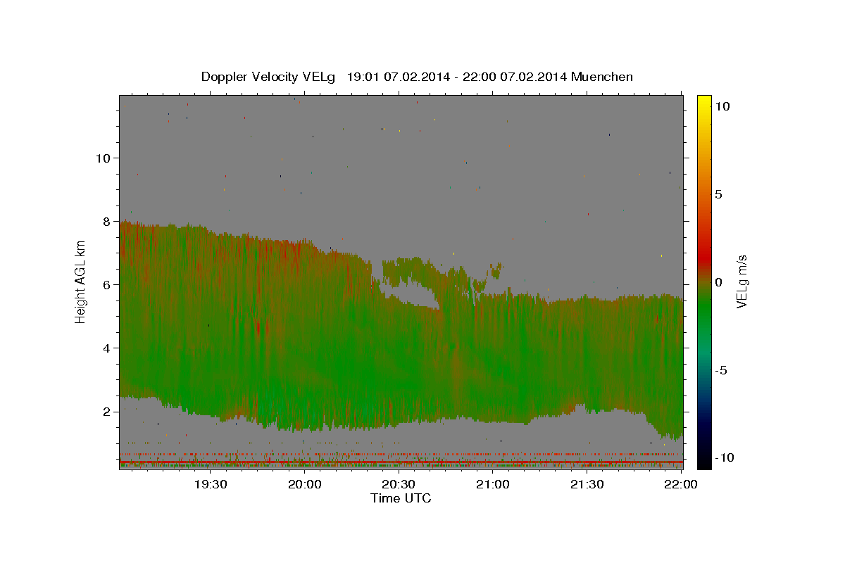The image size is (845, 563).
Task: Click the colorbar value 5 label
Action: [718, 194]
